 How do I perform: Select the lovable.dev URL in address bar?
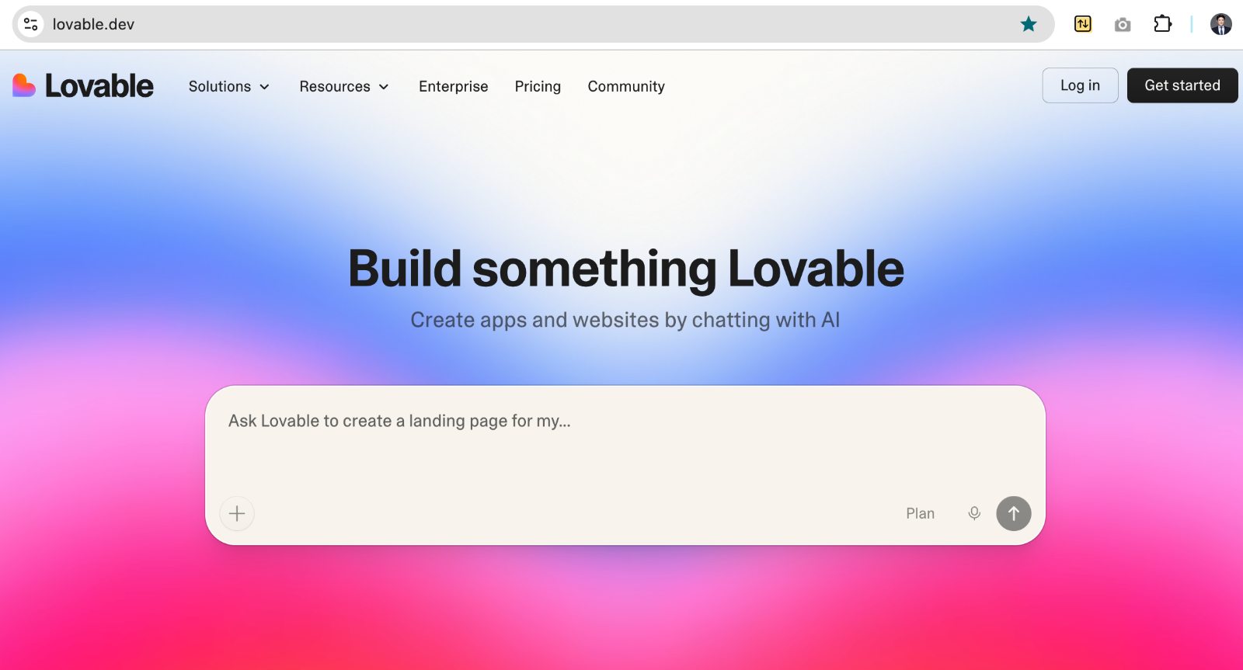[93, 24]
